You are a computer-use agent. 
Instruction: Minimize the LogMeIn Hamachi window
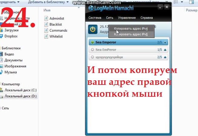[x=160, y=7]
